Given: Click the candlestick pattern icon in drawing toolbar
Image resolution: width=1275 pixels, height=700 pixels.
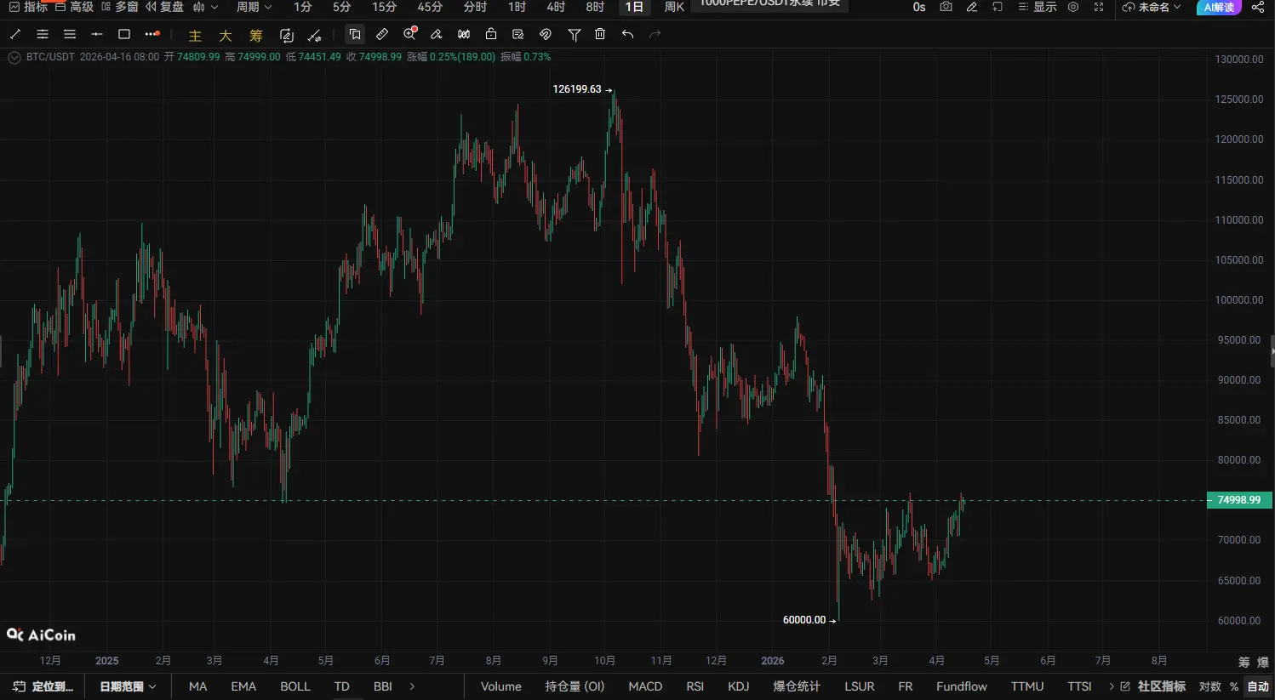Looking at the screenshot, I should 464,35.
